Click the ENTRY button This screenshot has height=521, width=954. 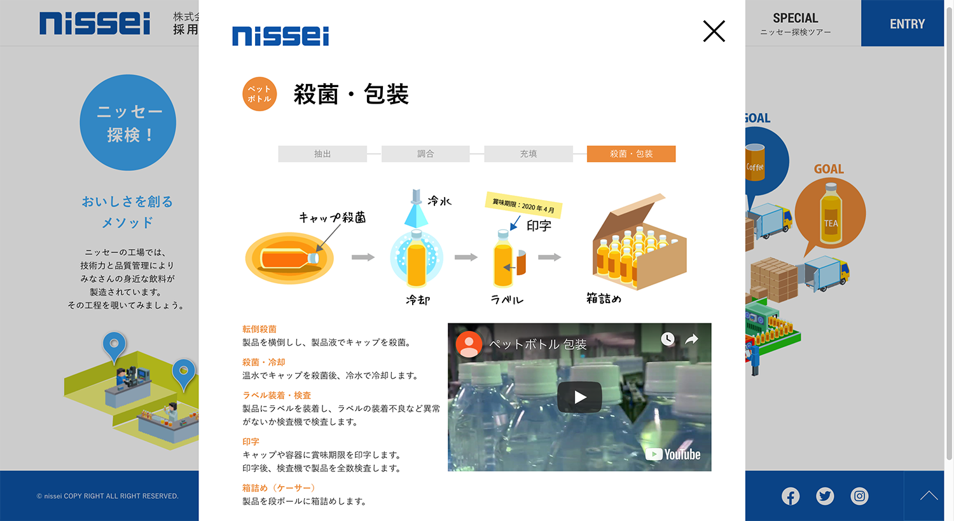coord(907,24)
